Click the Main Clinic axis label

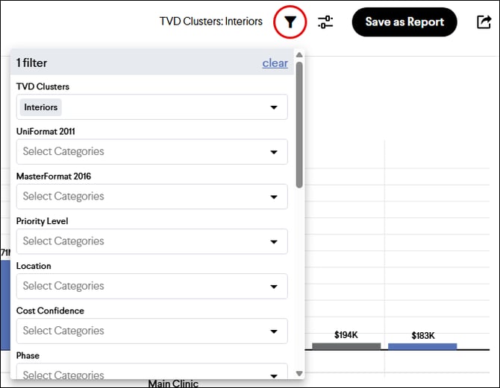tap(173, 383)
